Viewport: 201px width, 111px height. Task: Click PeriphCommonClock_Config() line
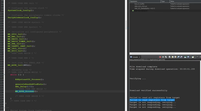coord(24,17)
